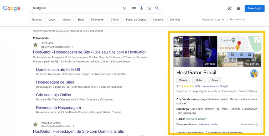Select the Vídeos filter chip
Viewport: 269px width, 136px height.
coord(66,20)
